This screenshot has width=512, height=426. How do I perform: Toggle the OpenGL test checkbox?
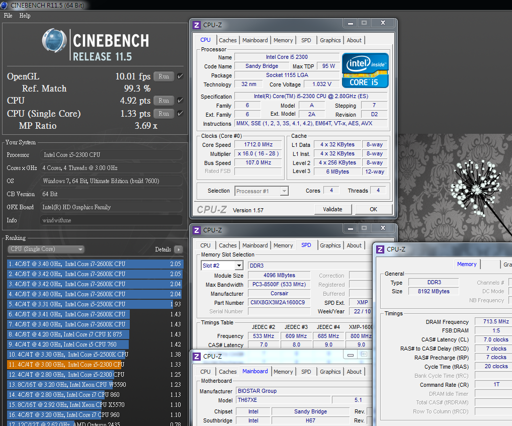(180, 76)
